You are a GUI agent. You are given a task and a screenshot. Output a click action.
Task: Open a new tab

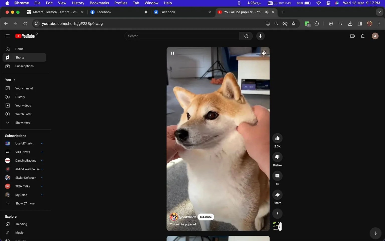click(x=283, y=12)
